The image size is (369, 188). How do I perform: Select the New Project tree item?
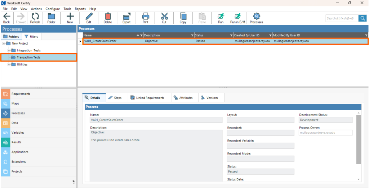click(x=20, y=44)
